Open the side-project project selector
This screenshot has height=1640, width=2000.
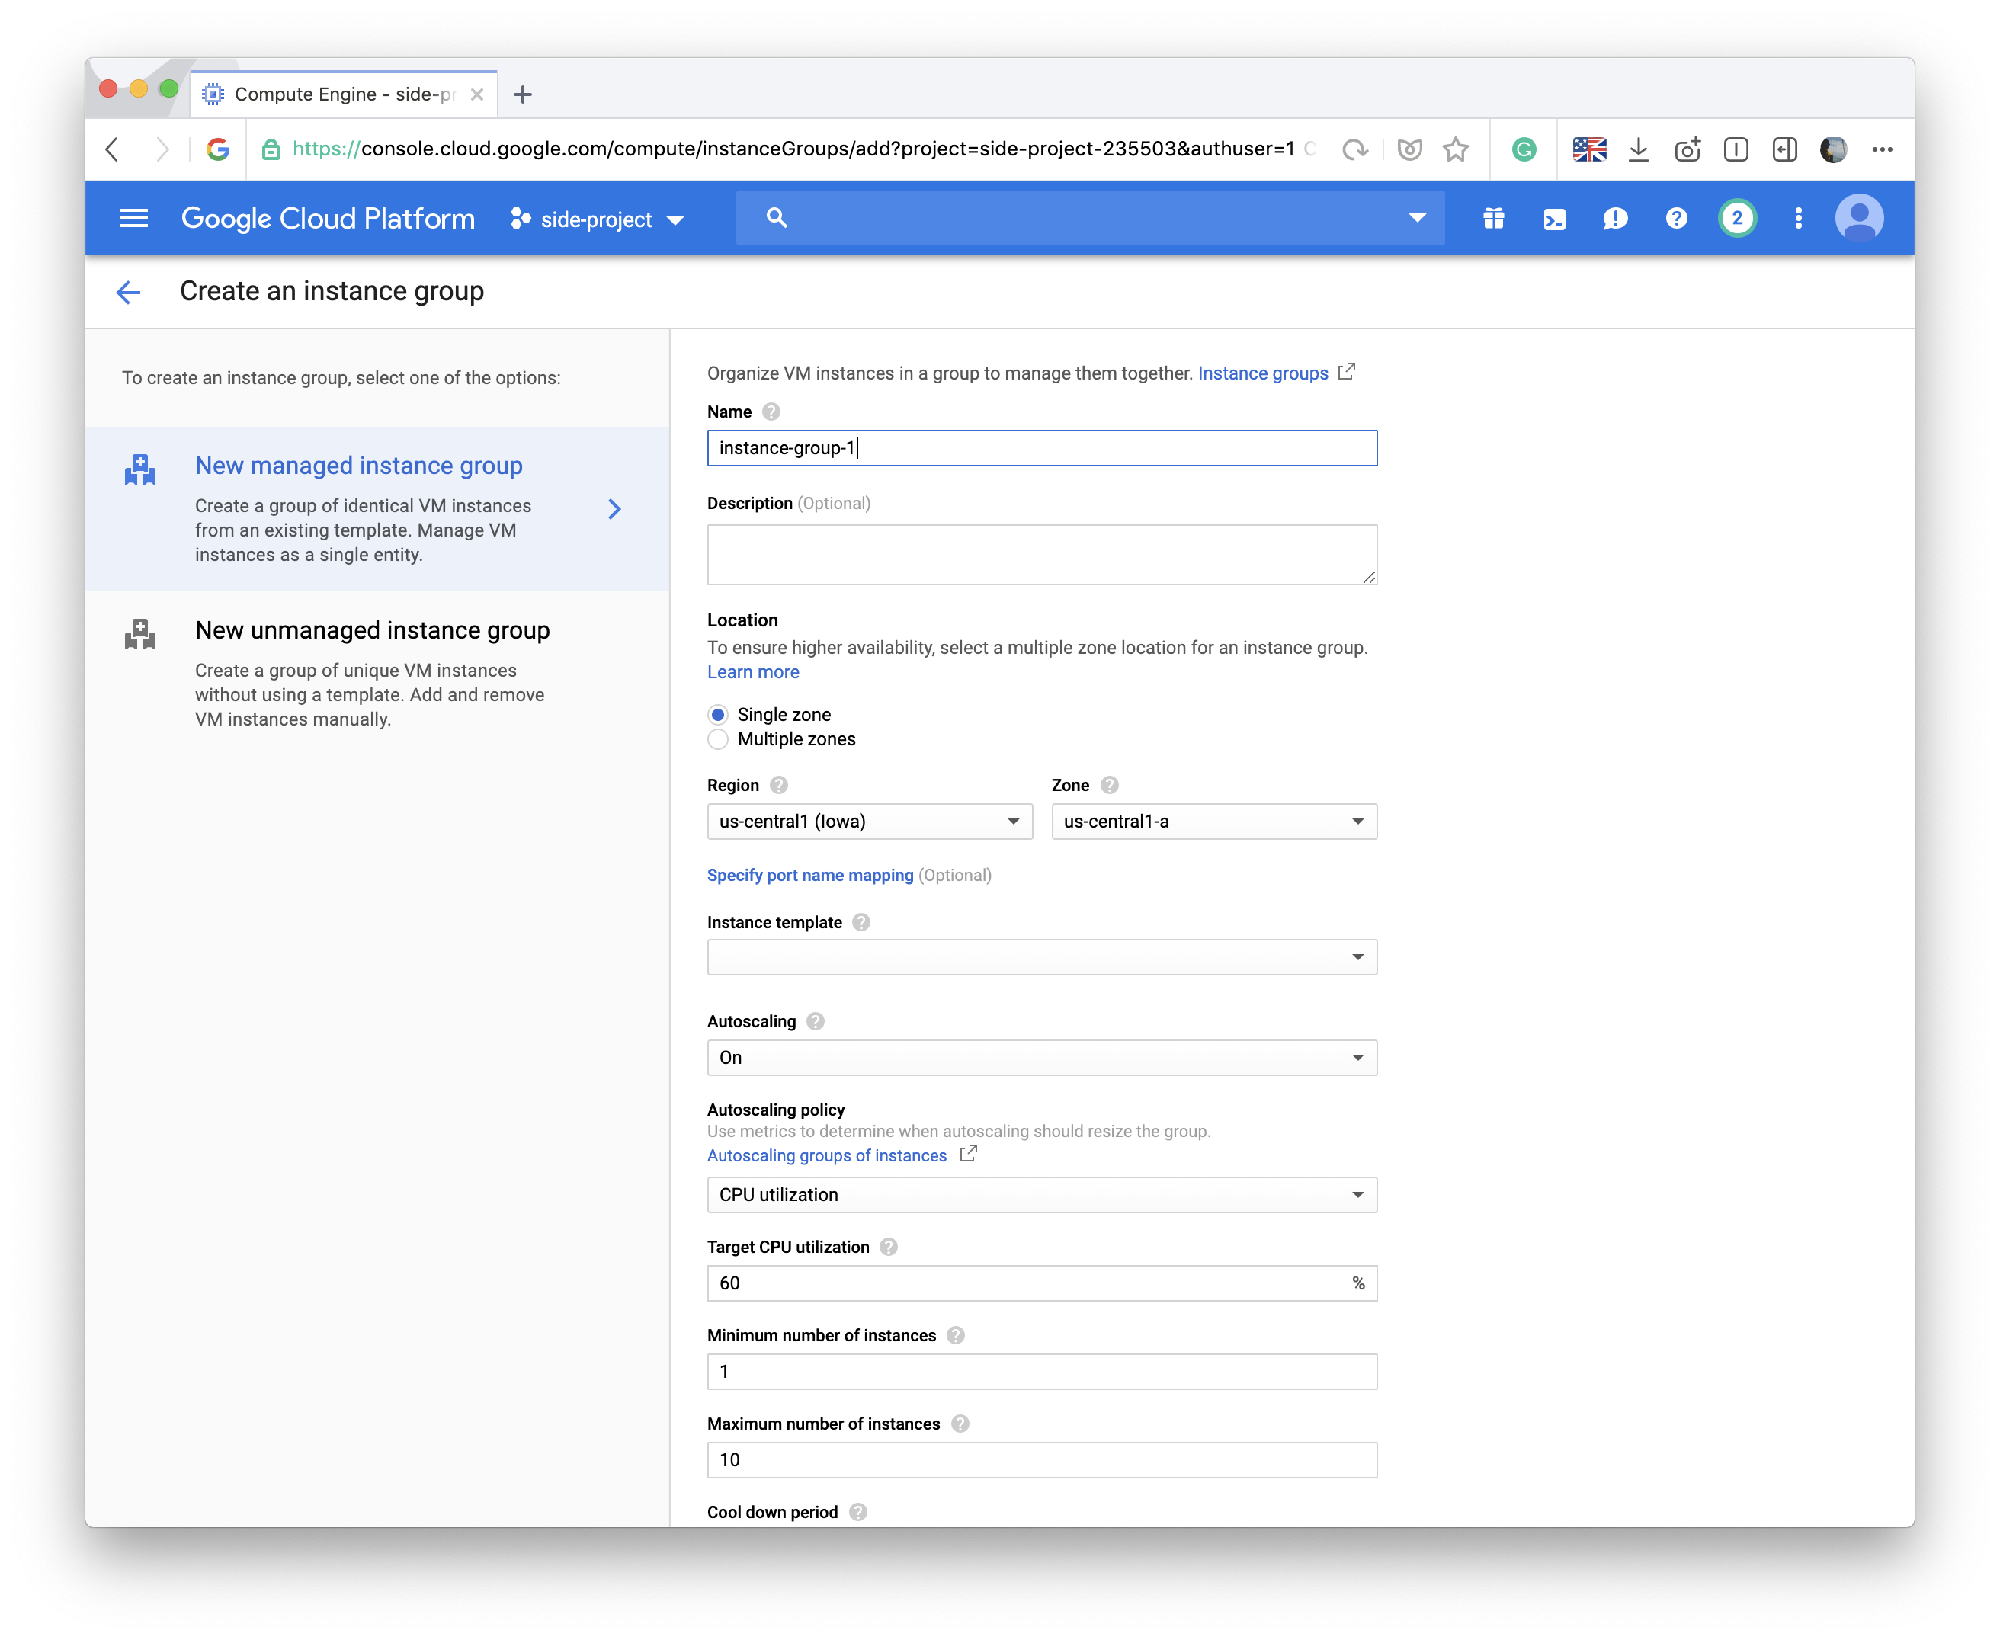pos(597,220)
